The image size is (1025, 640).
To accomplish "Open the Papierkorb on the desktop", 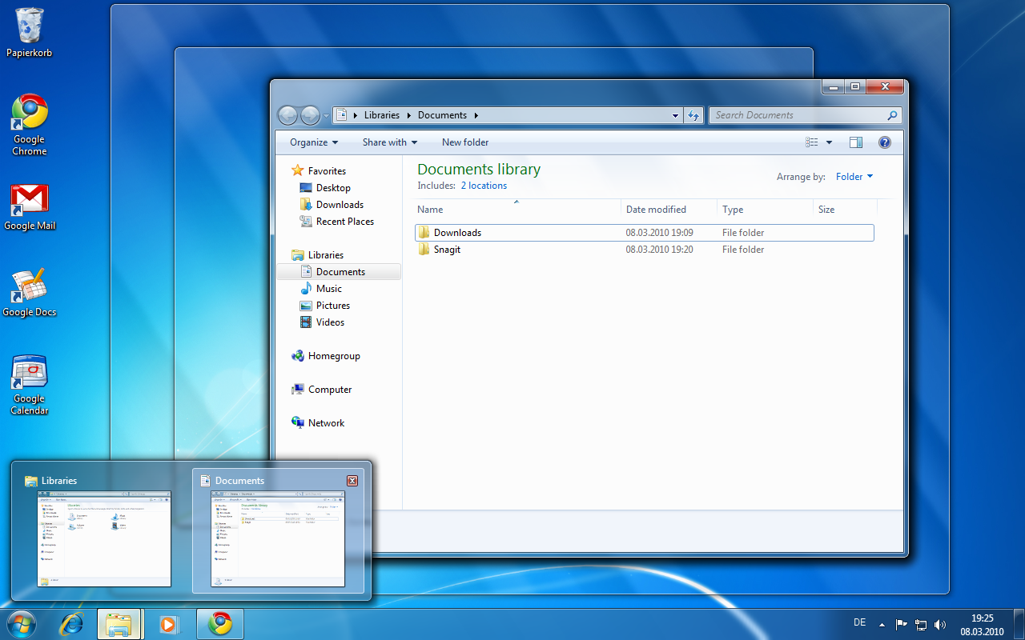I will pos(30,24).
